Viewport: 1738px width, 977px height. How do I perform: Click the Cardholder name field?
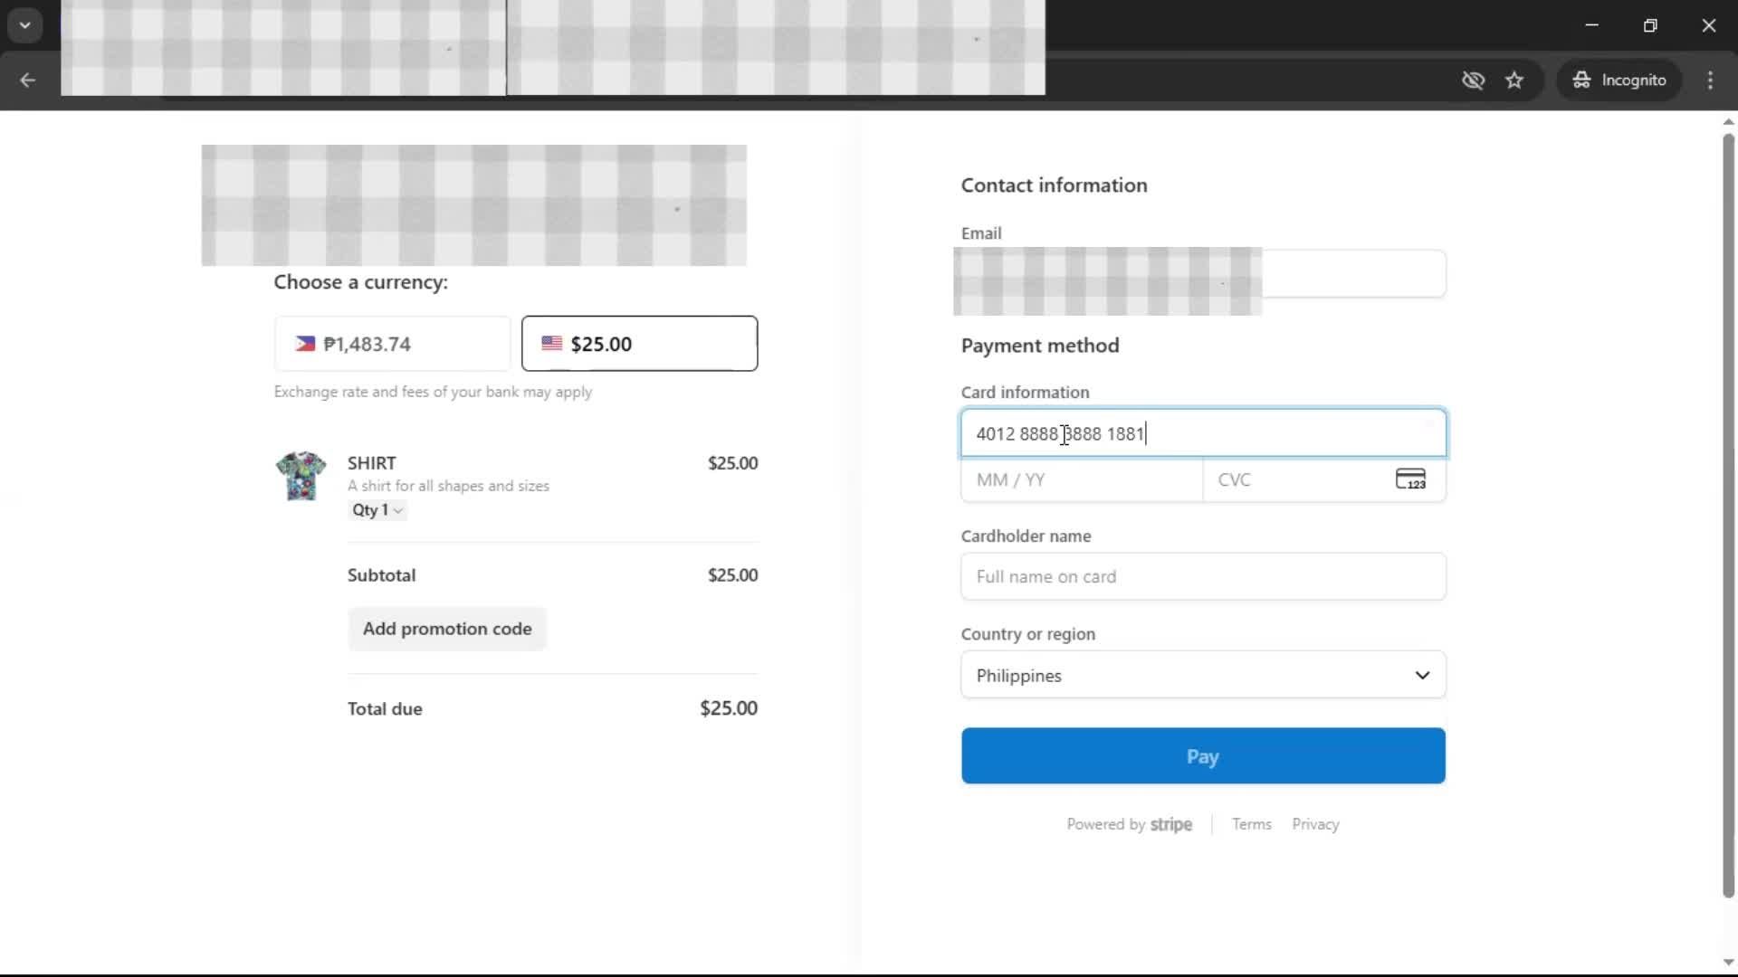(x=1203, y=576)
